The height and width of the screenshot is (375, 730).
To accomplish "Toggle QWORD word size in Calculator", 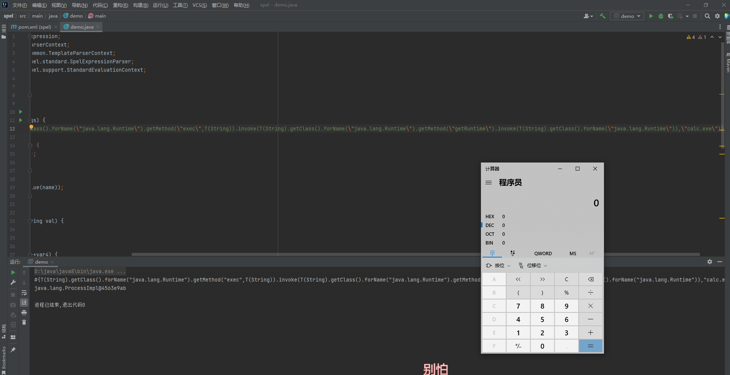I will [x=543, y=253].
